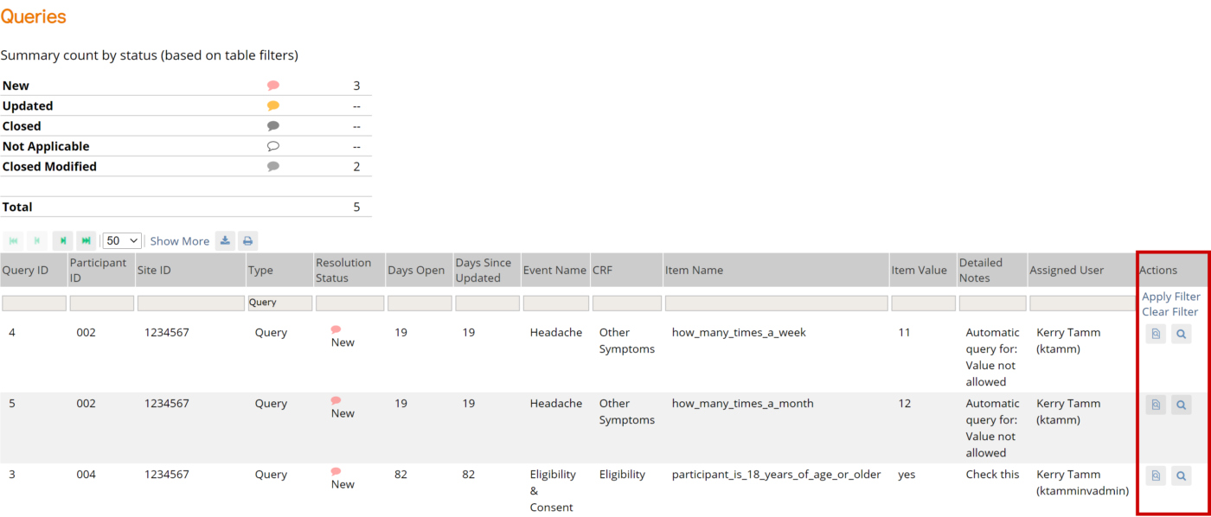Image resolution: width=1211 pixels, height=517 pixels.
Task: Print the queries table
Action: point(247,240)
